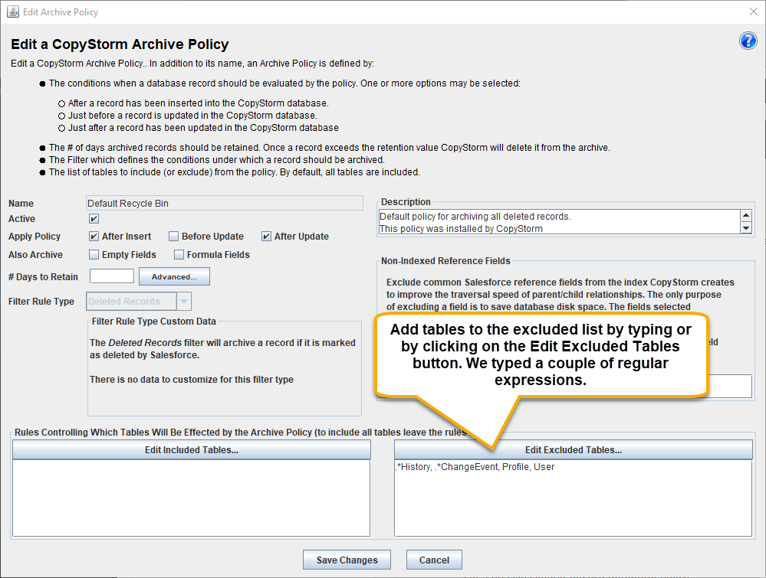The height and width of the screenshot is (578, 766).
Task: Click the Advanced... button
Action: pyautogui.click(x=174, y=276)
